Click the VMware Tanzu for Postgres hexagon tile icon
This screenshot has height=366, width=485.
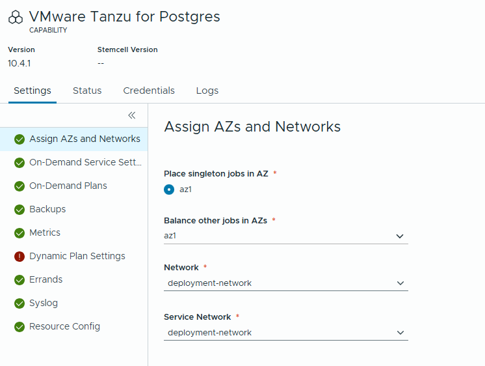click(16, 18)
